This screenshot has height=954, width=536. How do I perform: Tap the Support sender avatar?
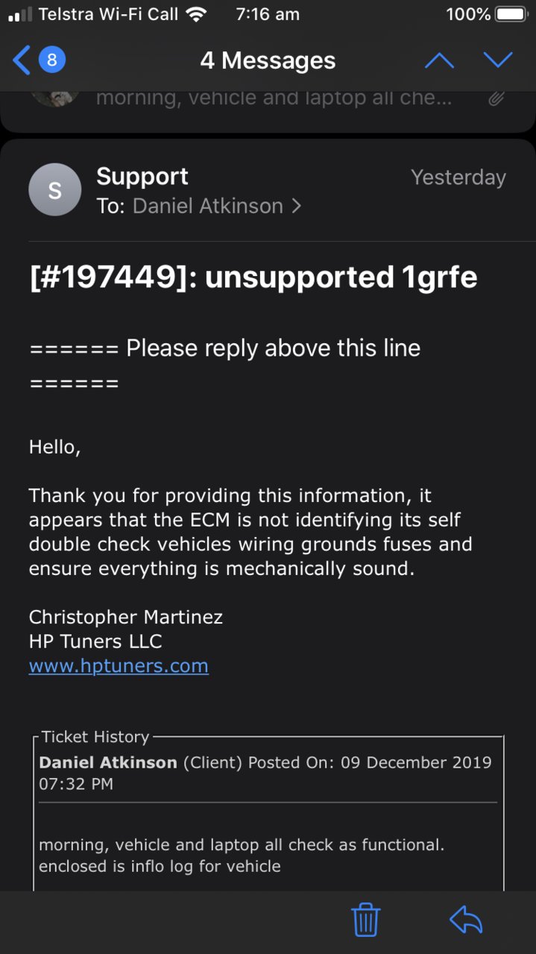pos(54,189)
